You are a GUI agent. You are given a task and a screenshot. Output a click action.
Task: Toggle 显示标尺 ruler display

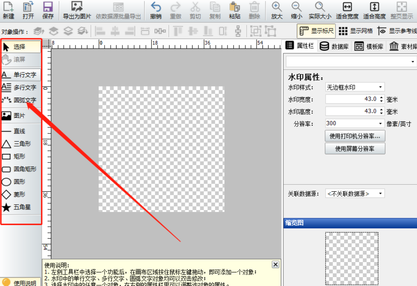click(x=316, y=31)
